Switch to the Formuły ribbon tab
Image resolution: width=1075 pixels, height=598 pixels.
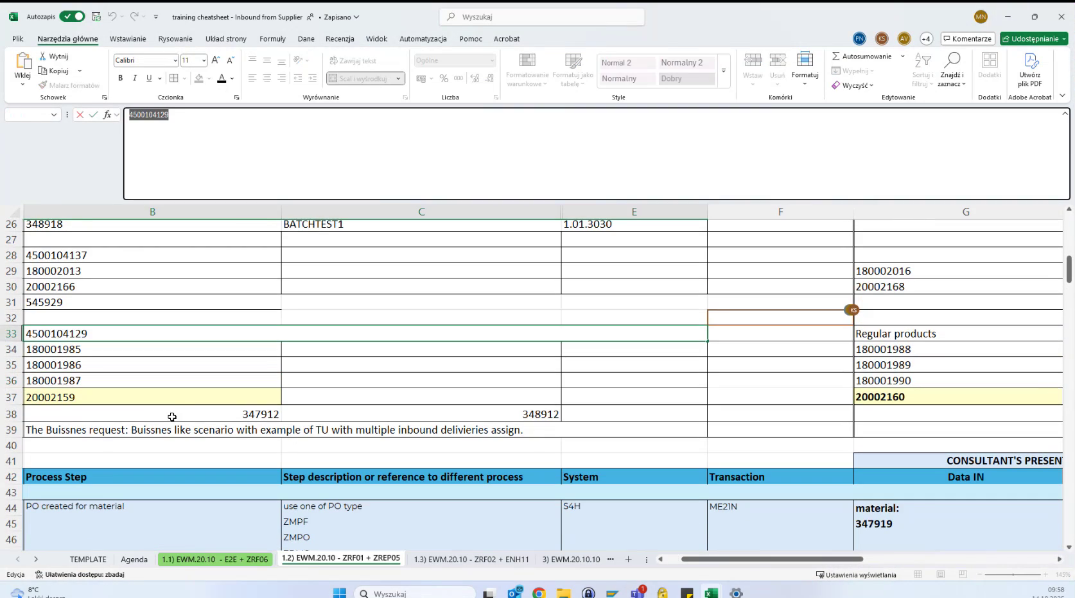click(272, 38)
